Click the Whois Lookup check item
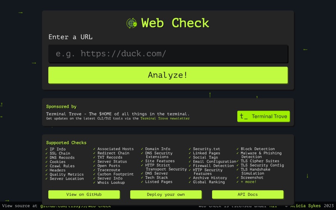This screenshot has height=210, width=336. click(111, 183)
